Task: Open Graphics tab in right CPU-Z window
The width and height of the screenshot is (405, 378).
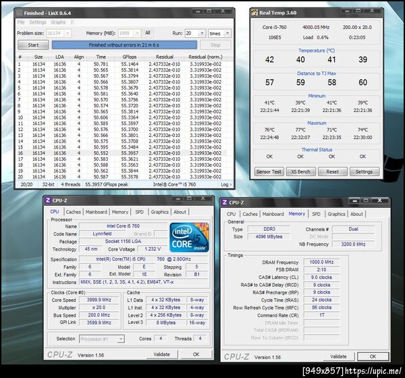Action: click(336, 214)
